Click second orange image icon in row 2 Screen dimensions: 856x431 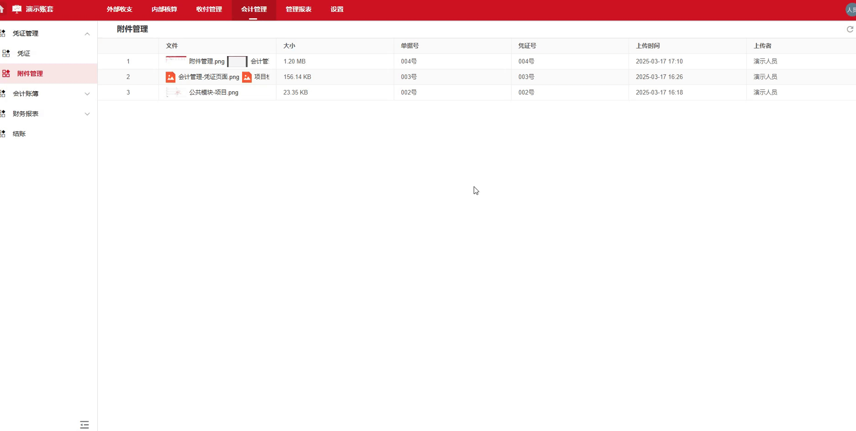coord(247,77)
